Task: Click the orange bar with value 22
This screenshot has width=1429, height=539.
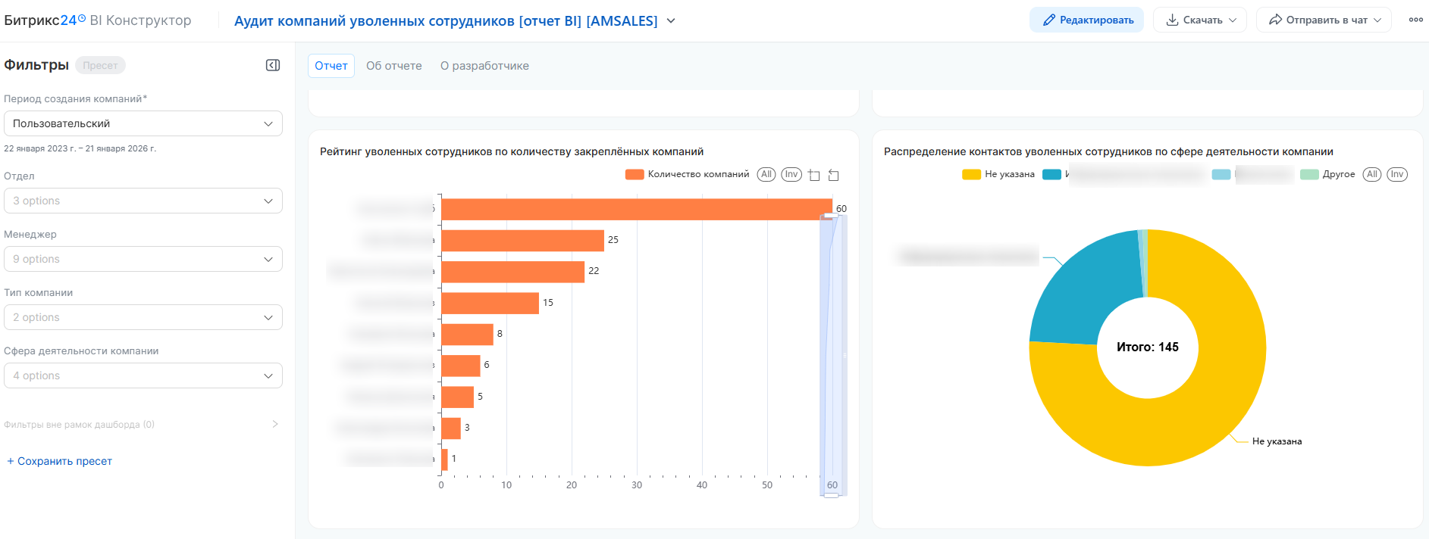Action: (512, 272)
